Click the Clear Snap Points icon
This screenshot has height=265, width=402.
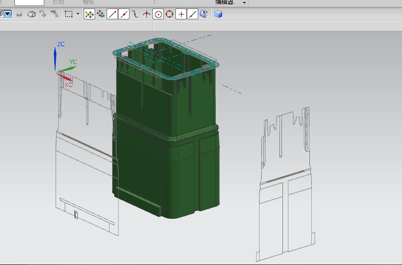click(x=101, y=14)
